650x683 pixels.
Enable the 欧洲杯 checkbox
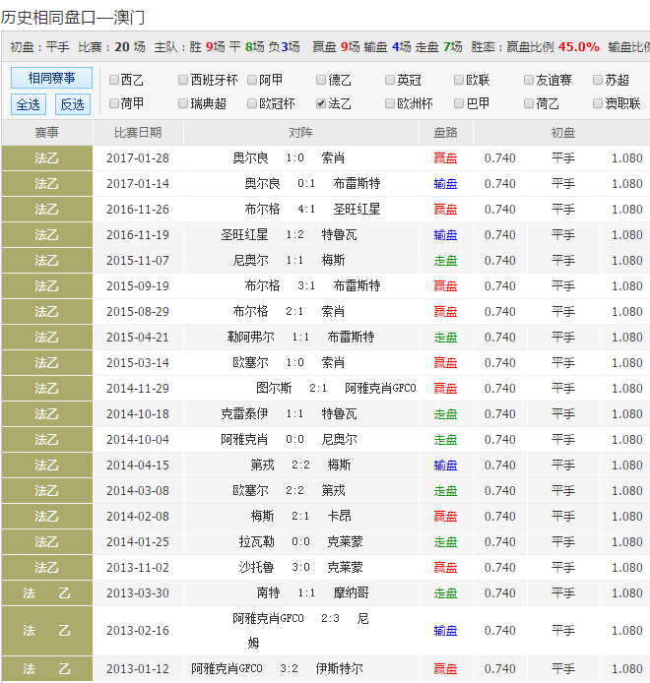390,103
